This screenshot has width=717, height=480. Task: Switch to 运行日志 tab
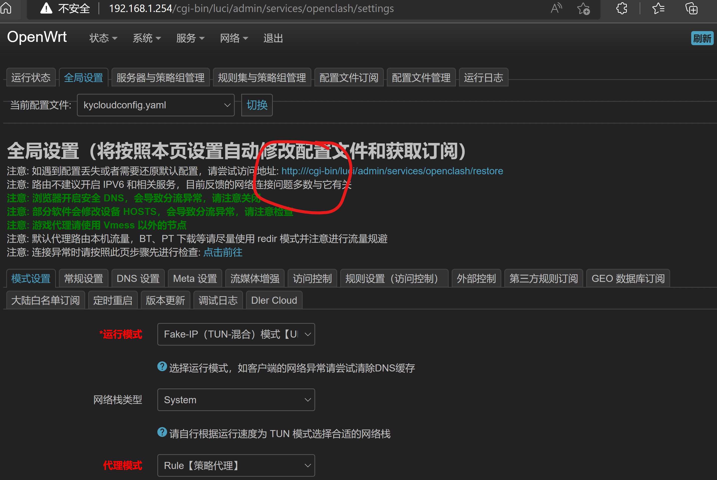click(484, 77)
